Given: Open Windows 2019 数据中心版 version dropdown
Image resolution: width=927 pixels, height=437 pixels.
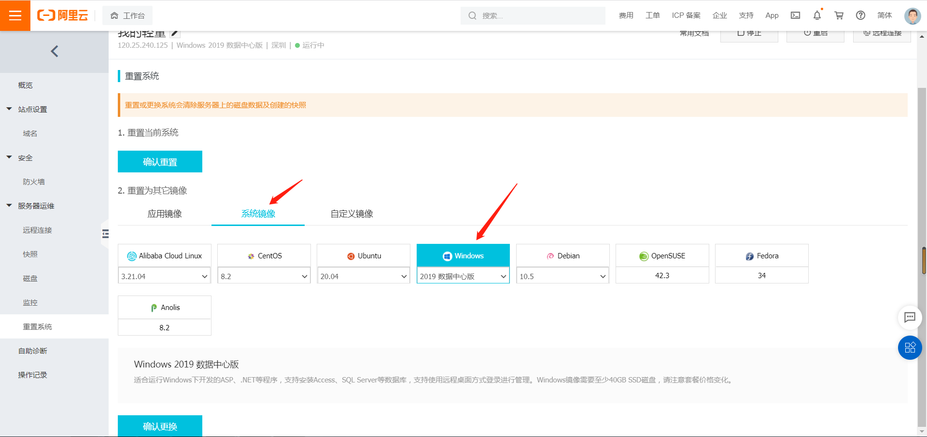Looking at the screenshot, I should tap(463, 276).
